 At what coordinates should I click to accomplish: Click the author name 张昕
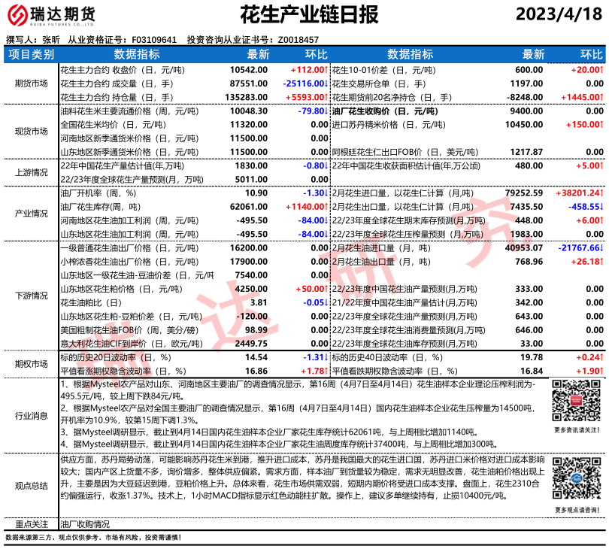[51, 39]
